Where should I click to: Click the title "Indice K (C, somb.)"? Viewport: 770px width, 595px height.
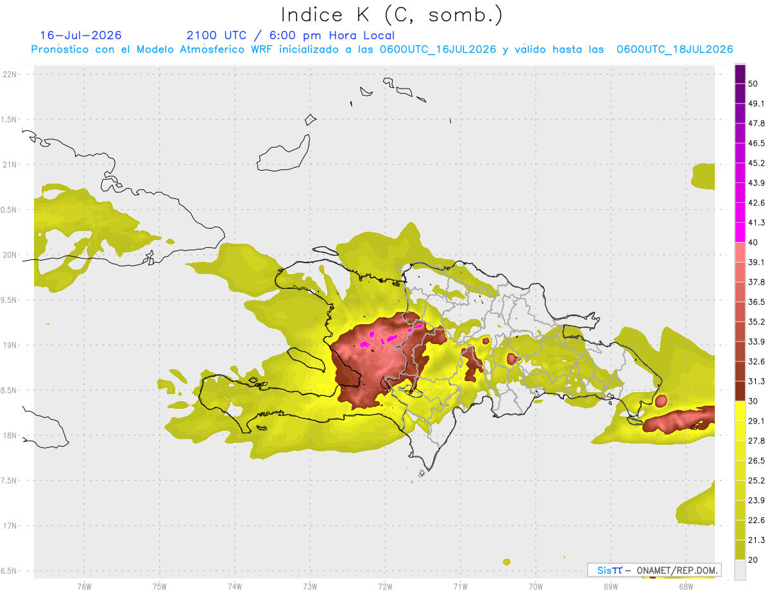point(392,15)
